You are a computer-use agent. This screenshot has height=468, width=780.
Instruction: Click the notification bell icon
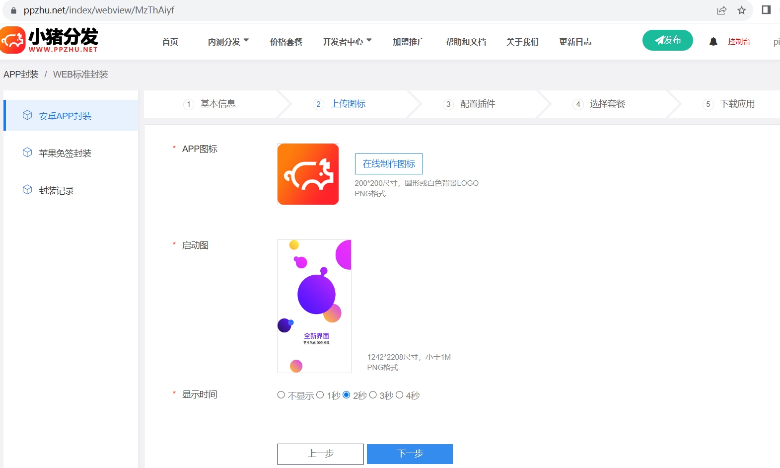click(713, 42)
